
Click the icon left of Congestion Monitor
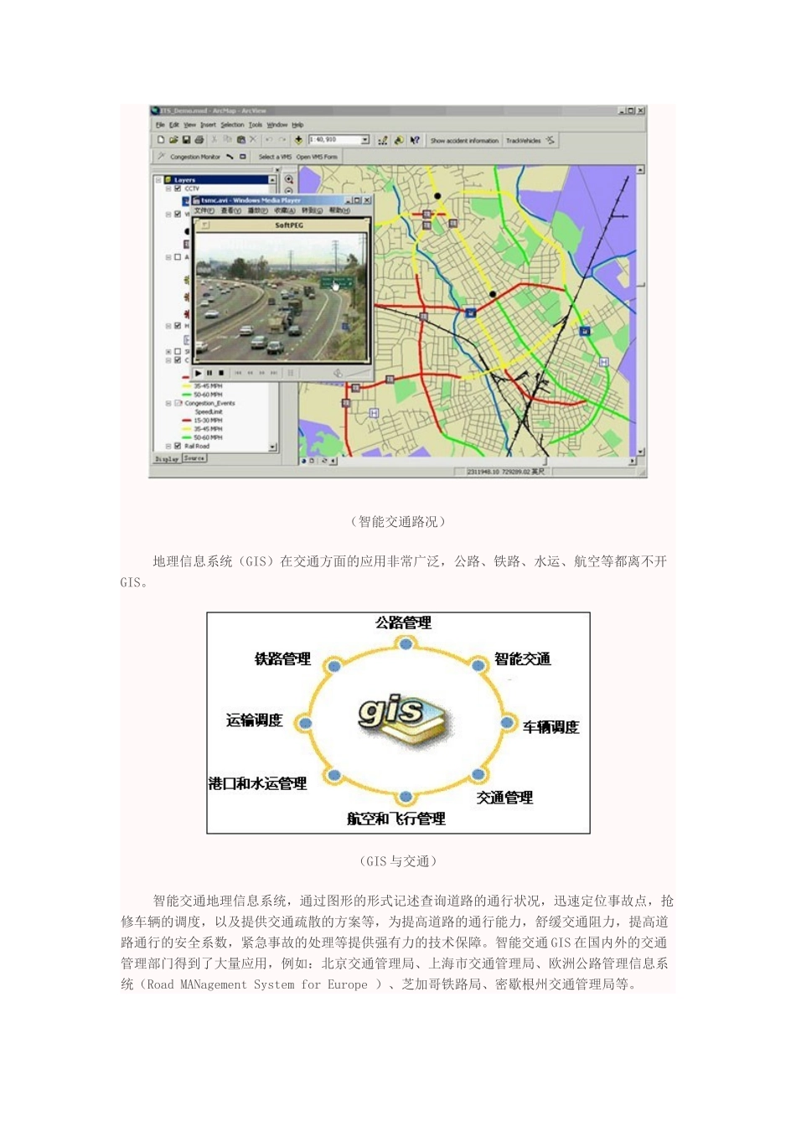[161, 157]
